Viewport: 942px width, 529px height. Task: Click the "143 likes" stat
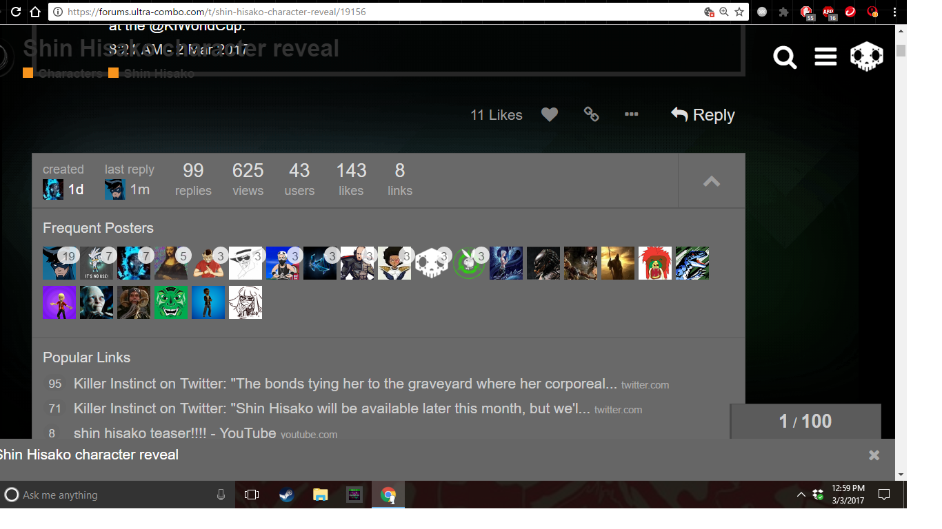[x=351, y=180]
